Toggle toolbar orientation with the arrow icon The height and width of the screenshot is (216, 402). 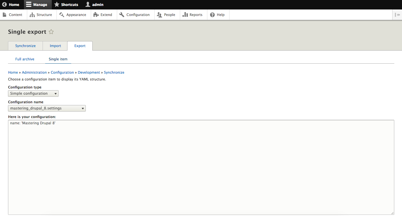(397, 15)
